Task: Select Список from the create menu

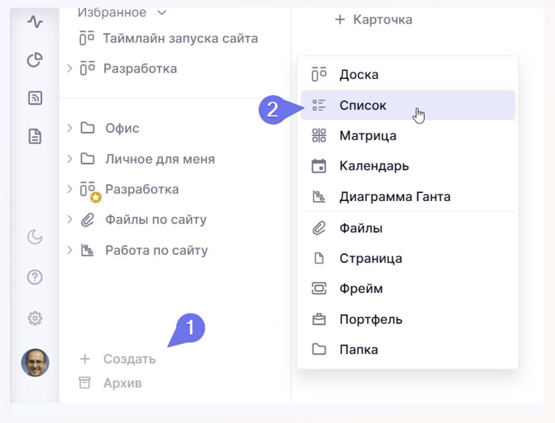Action: click(x=362, y=105)
